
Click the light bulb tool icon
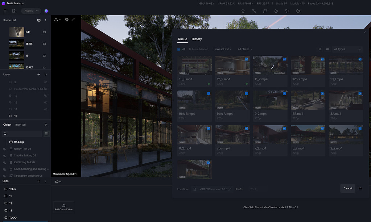click(243, 11)
